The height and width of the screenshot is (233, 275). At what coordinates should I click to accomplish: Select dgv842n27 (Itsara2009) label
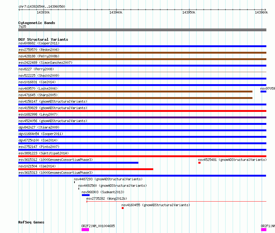(39, 127)
